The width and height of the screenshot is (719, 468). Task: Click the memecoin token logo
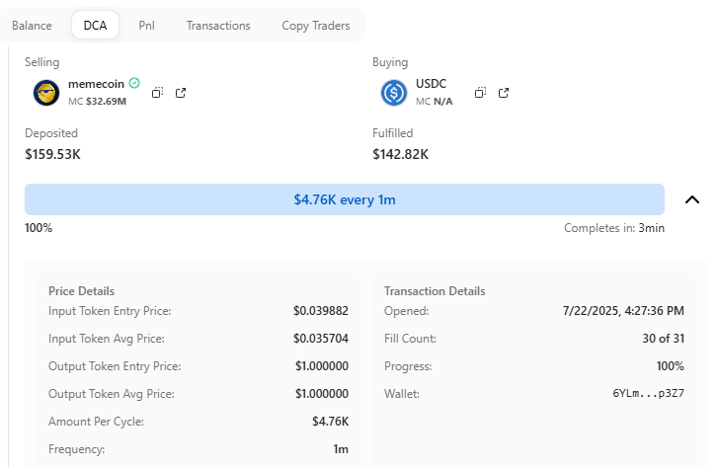coord(46,93)
